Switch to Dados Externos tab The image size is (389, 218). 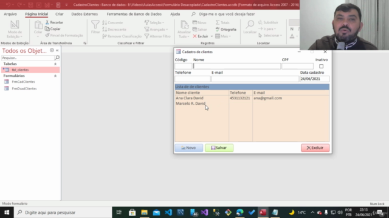point(84,14)
